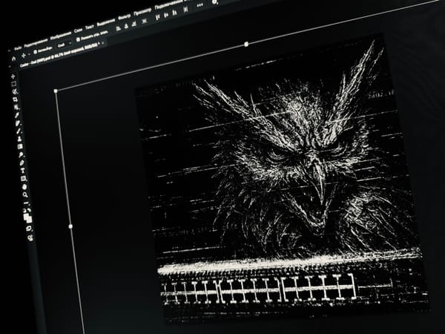Click the left edge transform midpoint handle
This screenshot has height=334, width=445.
(70, 226)
